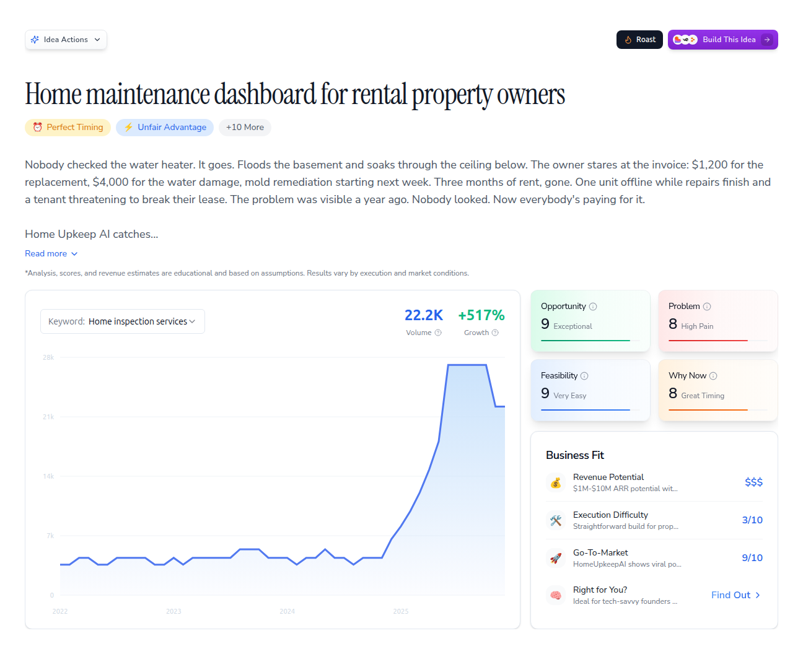
Task: Click the Find Out link
Action: pyautogui.click(x=736, y=595)
